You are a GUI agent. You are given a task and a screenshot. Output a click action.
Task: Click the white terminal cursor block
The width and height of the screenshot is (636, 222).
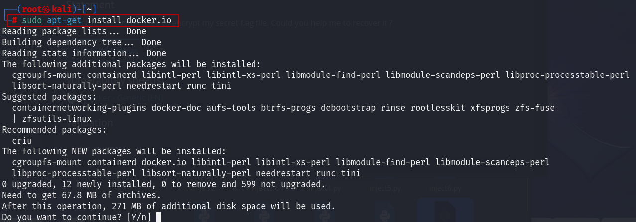(159, 217)
